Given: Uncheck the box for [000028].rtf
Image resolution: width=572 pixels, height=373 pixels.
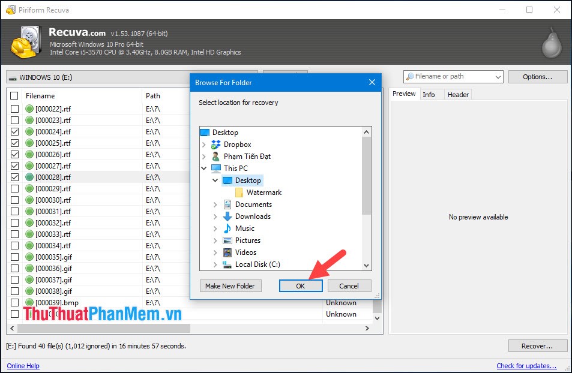Looking at the screenshot, I should (x=14, y=177).
